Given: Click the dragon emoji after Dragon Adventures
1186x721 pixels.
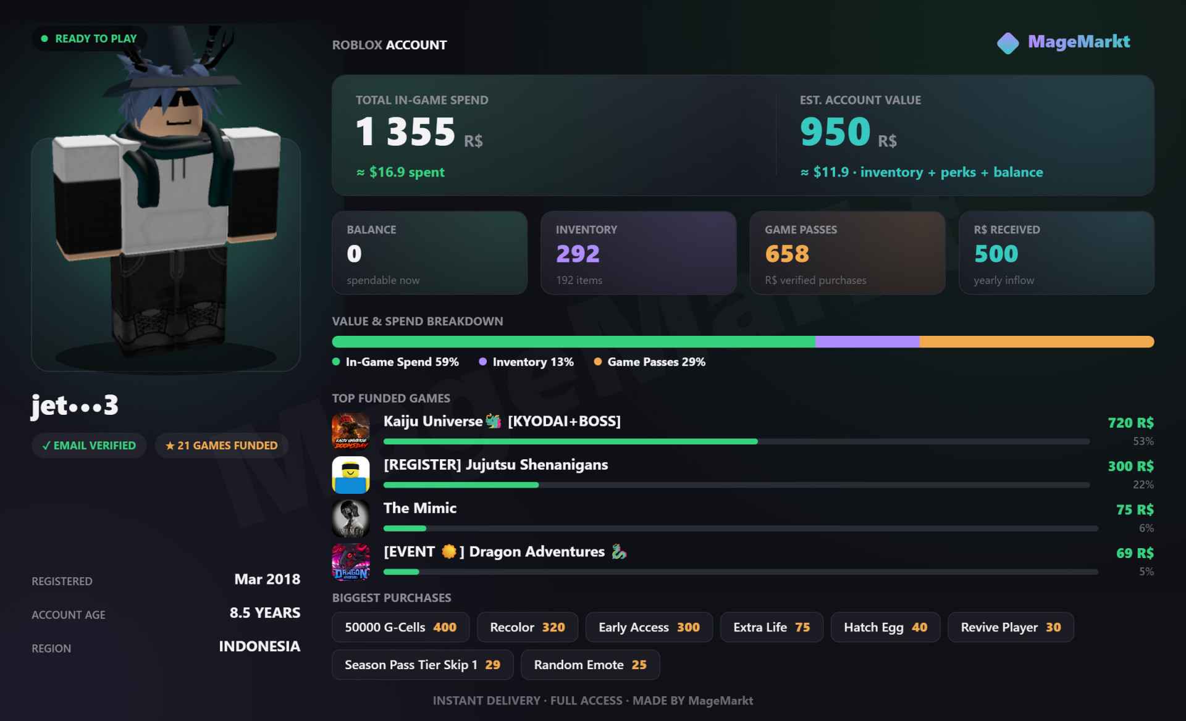Looking at the screenshot, I should [619, 552].
